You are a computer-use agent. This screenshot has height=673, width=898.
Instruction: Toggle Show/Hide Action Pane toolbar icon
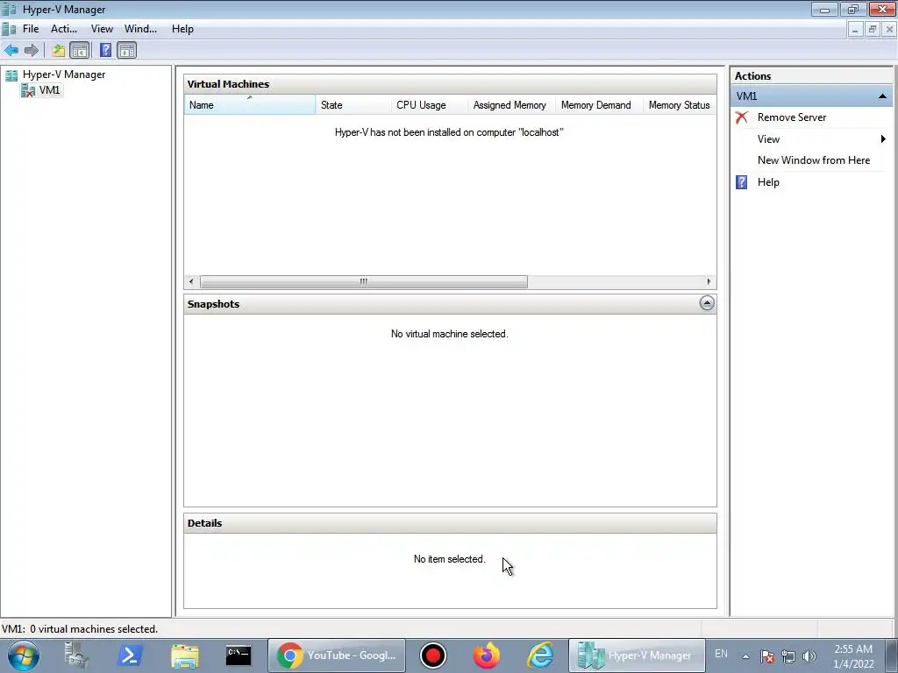pos(126,50)
